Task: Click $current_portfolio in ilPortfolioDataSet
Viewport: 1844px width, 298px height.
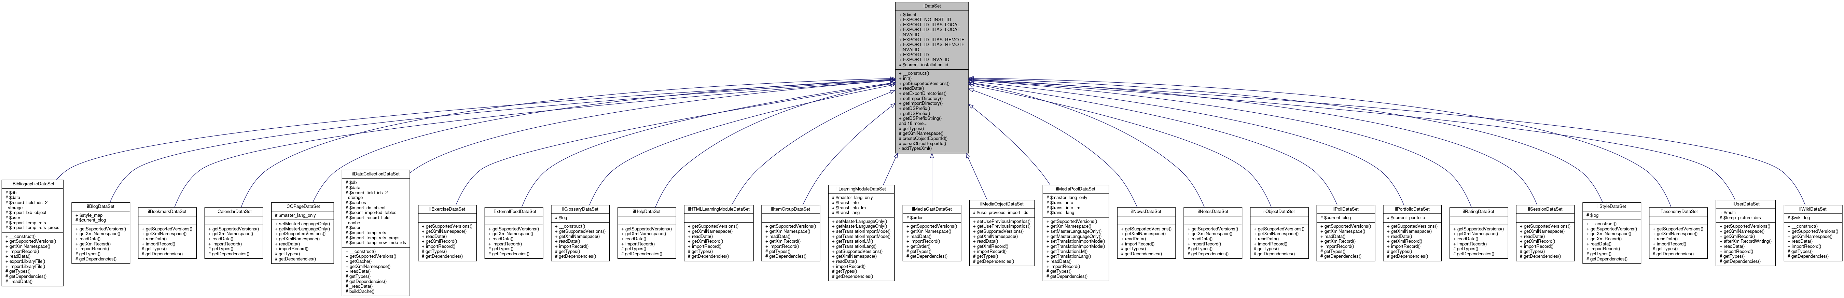Action: 1406,217
